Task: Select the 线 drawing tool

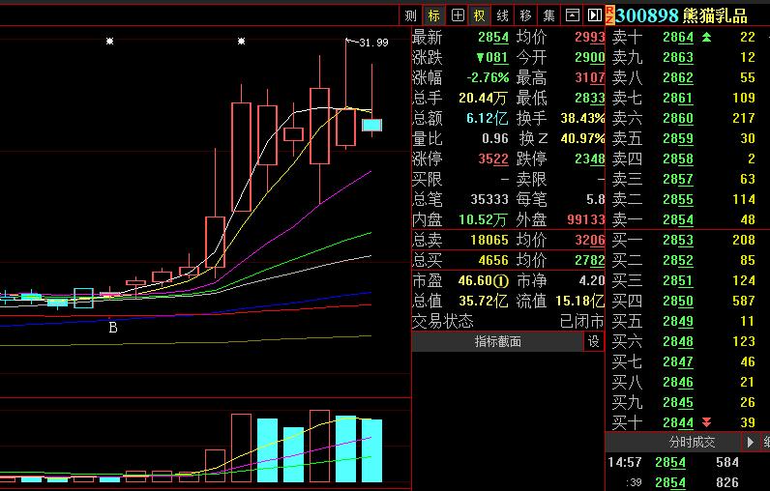Action: click(x=503, y=15)
